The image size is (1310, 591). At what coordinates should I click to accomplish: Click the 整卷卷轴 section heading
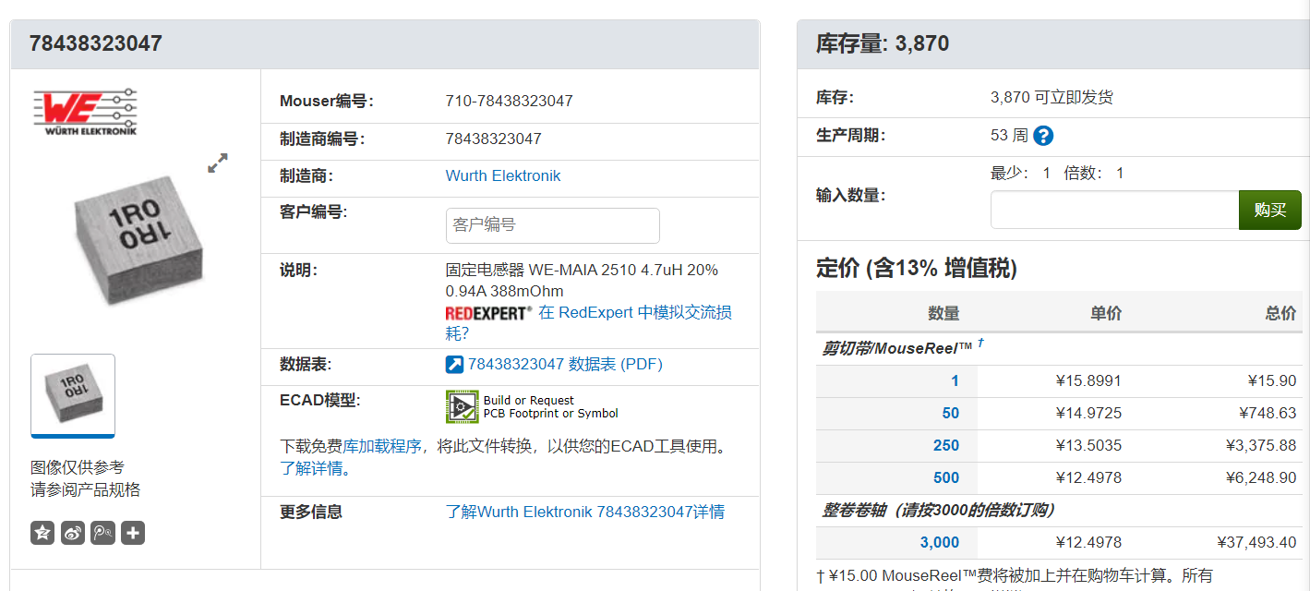pyautogui.click(x=938, y=510)
